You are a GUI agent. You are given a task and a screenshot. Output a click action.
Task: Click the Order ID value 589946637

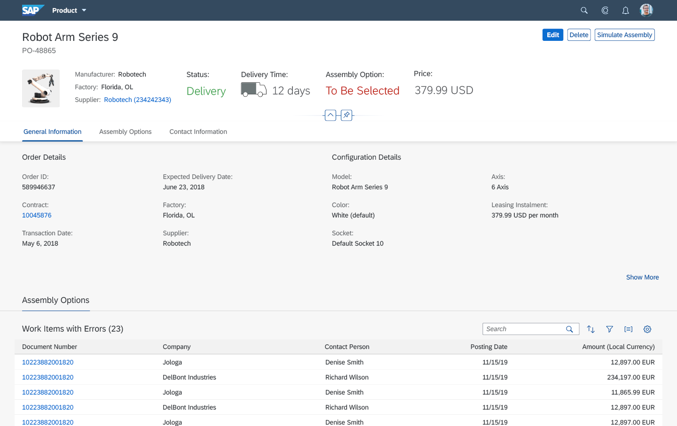tap(39, 187)
